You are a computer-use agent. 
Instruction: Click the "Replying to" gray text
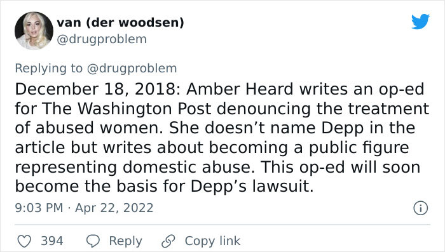click(49, 69)
